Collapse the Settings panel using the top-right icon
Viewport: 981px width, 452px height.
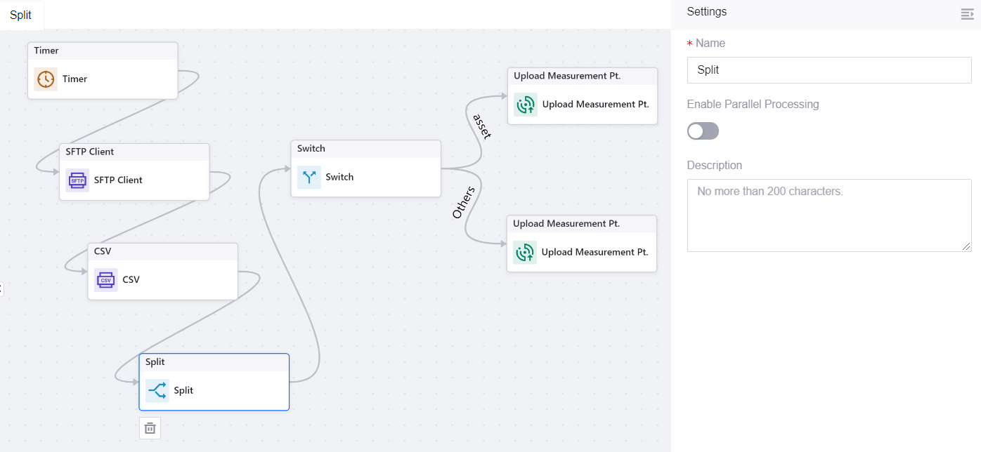(x=967, y=15)
